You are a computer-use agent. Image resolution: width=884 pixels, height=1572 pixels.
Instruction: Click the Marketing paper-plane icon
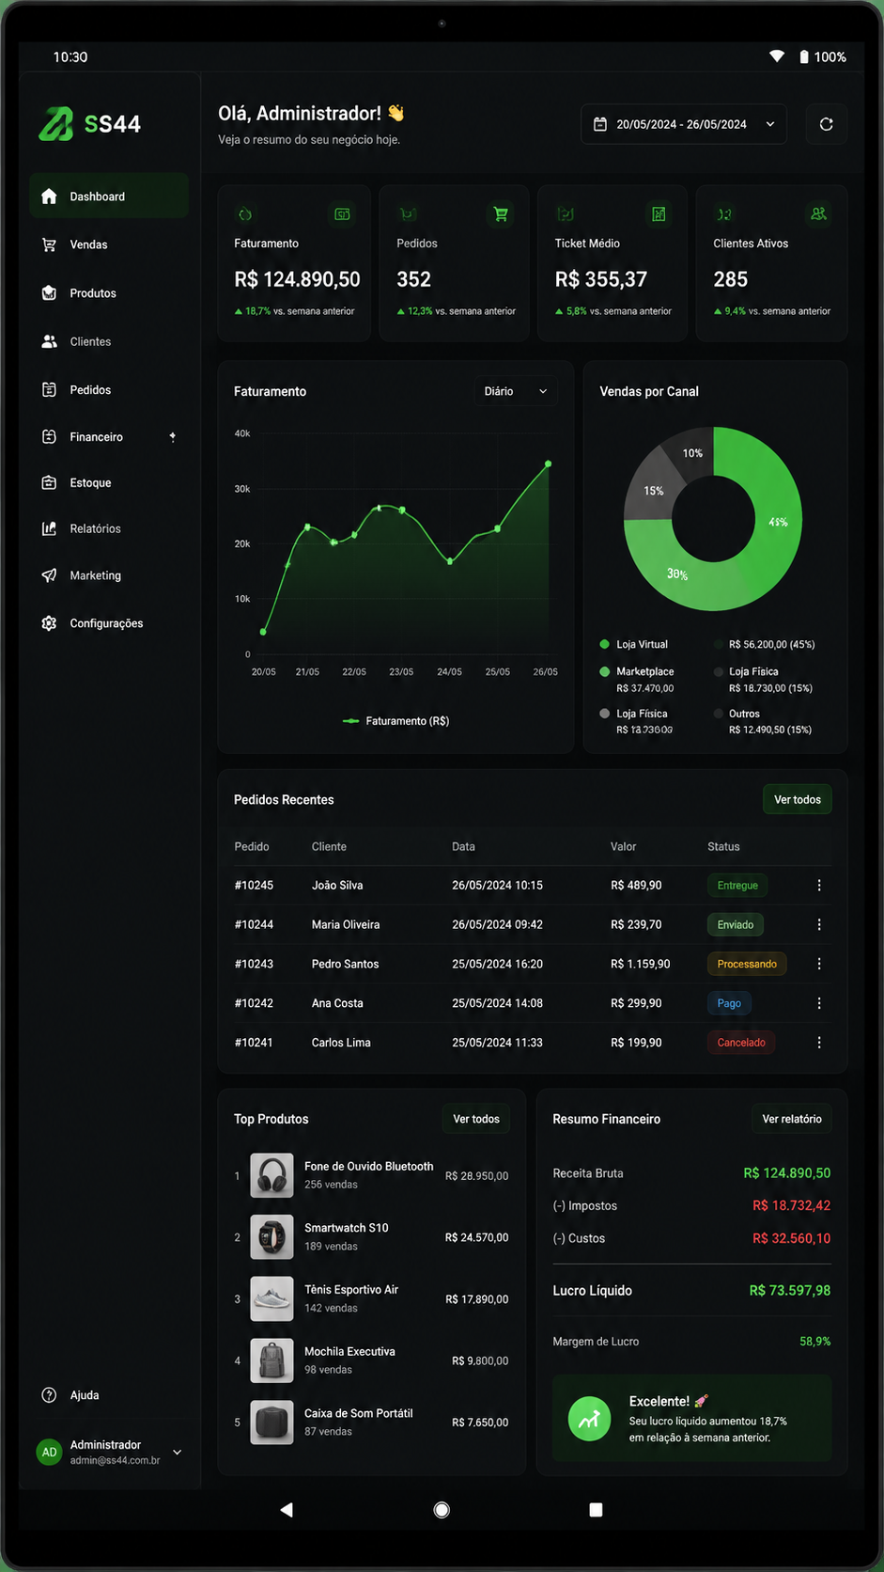coord(49,575)
